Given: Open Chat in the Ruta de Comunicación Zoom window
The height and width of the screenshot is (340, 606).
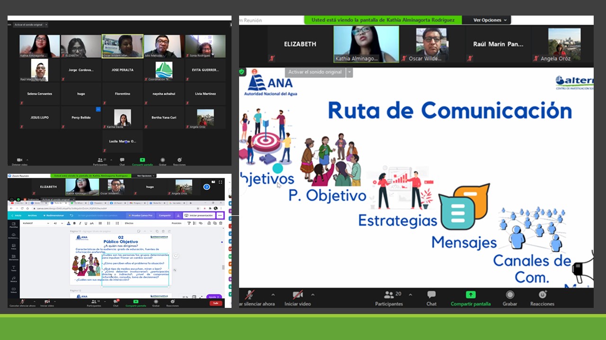Looking at the screenshot, I should 431,298.
